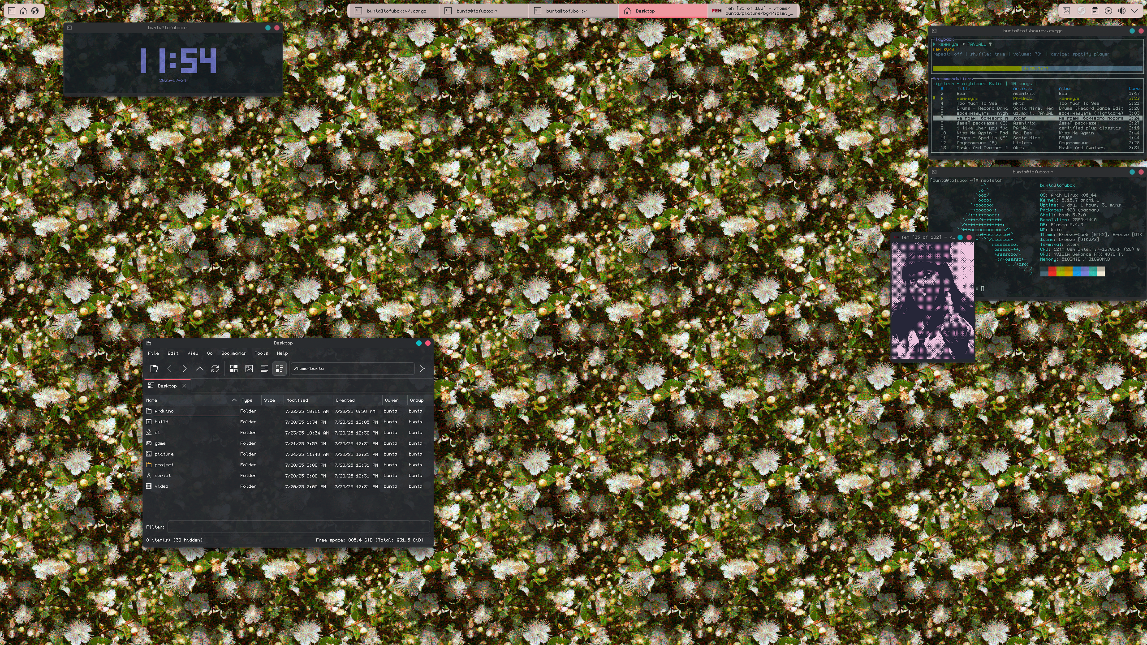Click the /home/bunta path bar

click(x=353, y=369)
